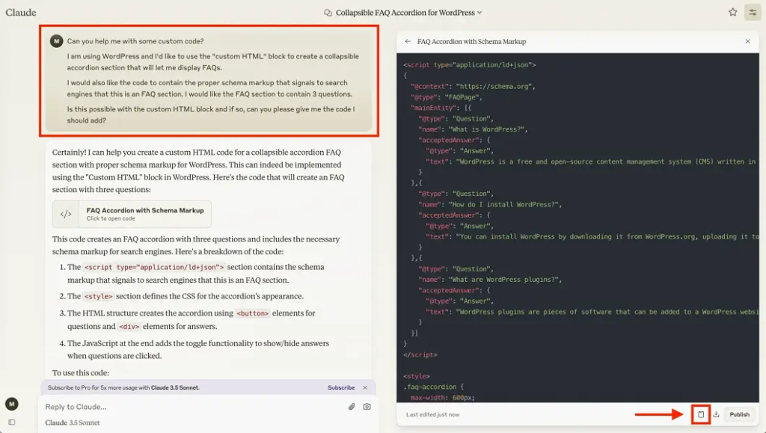Download the artifact code
The image size is (766, 433).
point(716,414)
